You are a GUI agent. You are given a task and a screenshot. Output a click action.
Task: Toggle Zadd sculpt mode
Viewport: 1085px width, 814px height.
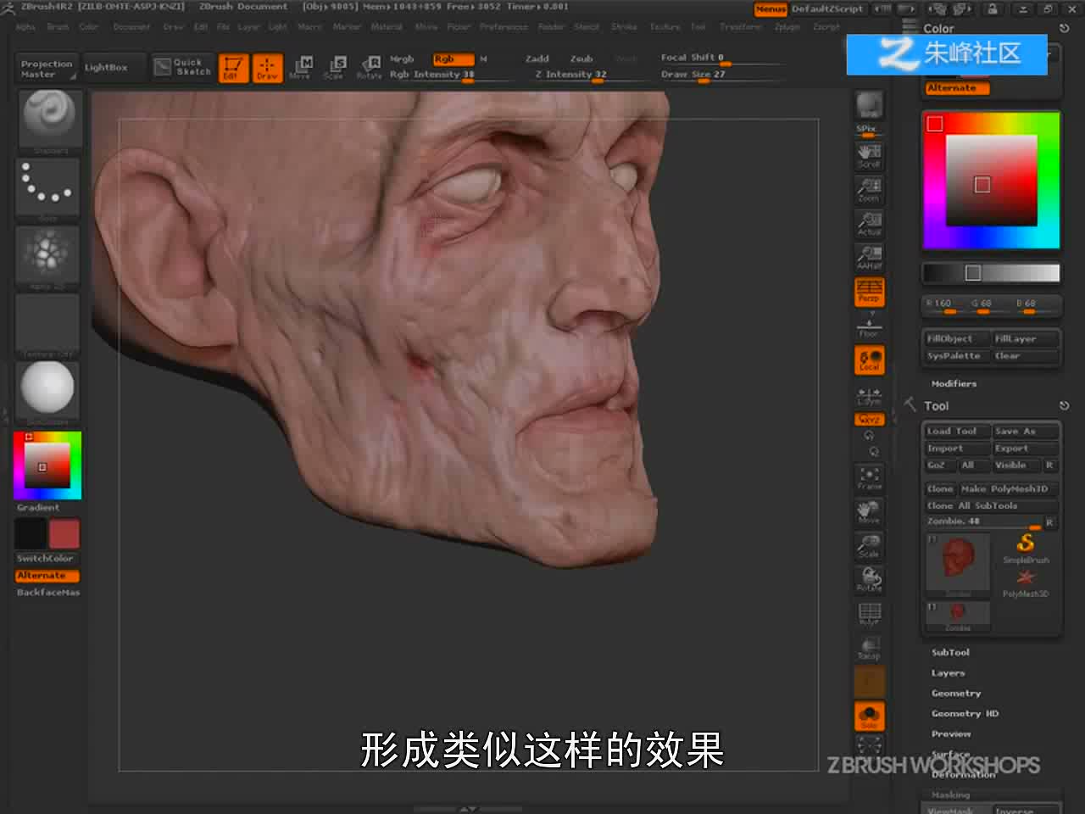[x=537, y=59]
